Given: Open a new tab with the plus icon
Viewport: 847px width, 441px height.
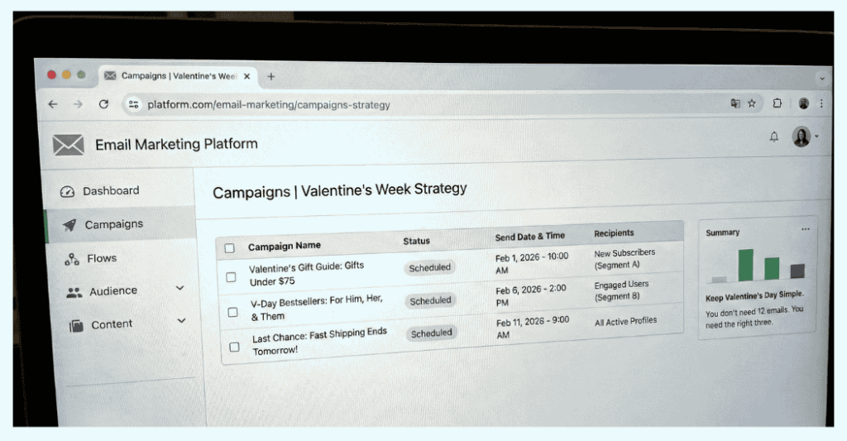Looking at the screenshot, I should [x=271, y=77].
